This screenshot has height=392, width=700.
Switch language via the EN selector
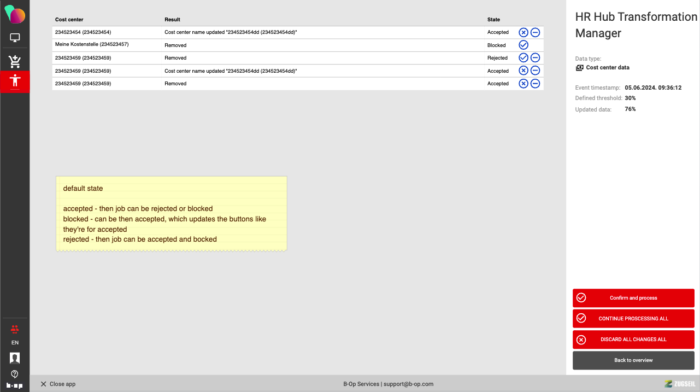15,343
